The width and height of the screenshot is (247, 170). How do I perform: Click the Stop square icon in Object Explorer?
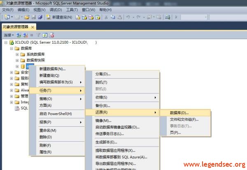point(32,35)
